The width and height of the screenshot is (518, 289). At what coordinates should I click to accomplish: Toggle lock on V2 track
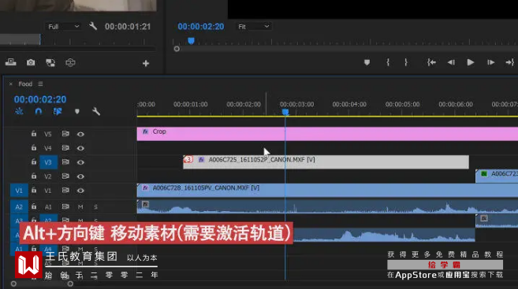(x=34, y=176)
